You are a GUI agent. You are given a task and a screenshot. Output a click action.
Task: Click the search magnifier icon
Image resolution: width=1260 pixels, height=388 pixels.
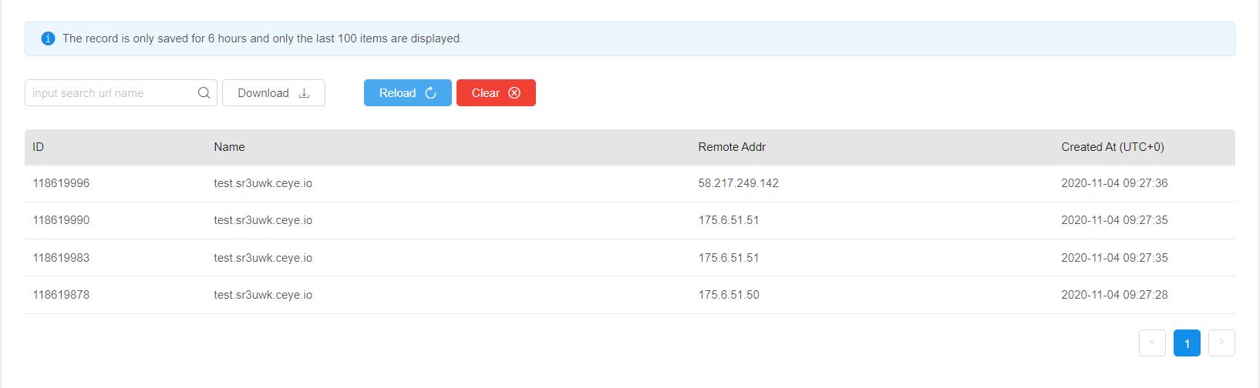pos(204,93)
